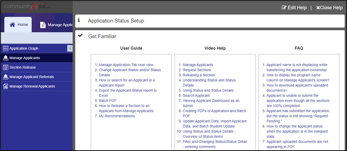
Task: Expand the Application Status Setup panel
Action: click(116, 21)
